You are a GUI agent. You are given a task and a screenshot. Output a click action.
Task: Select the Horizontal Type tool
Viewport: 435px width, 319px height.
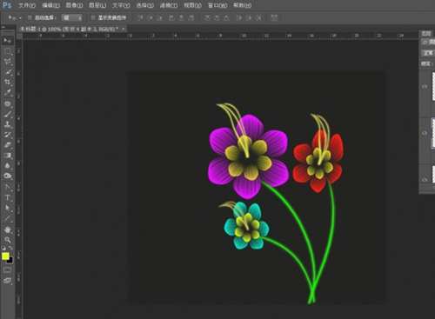point(7,198)
